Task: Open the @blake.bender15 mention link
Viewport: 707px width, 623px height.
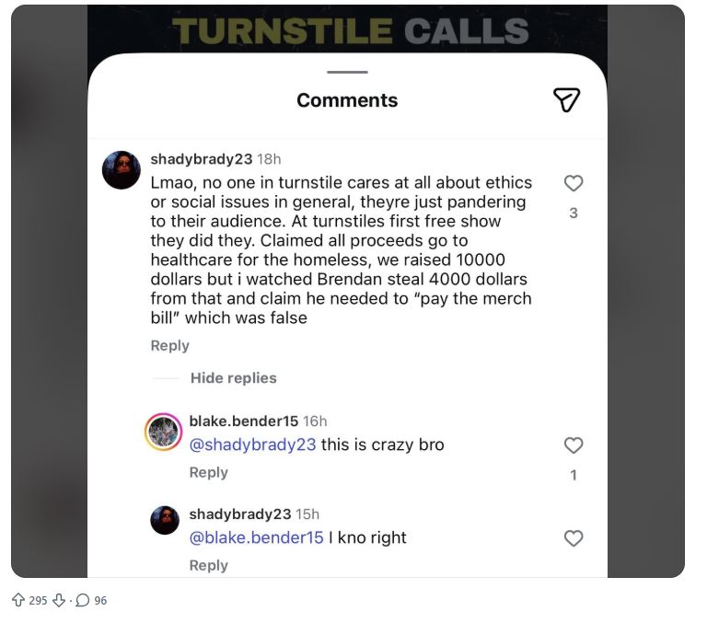Action: (256, 537)
